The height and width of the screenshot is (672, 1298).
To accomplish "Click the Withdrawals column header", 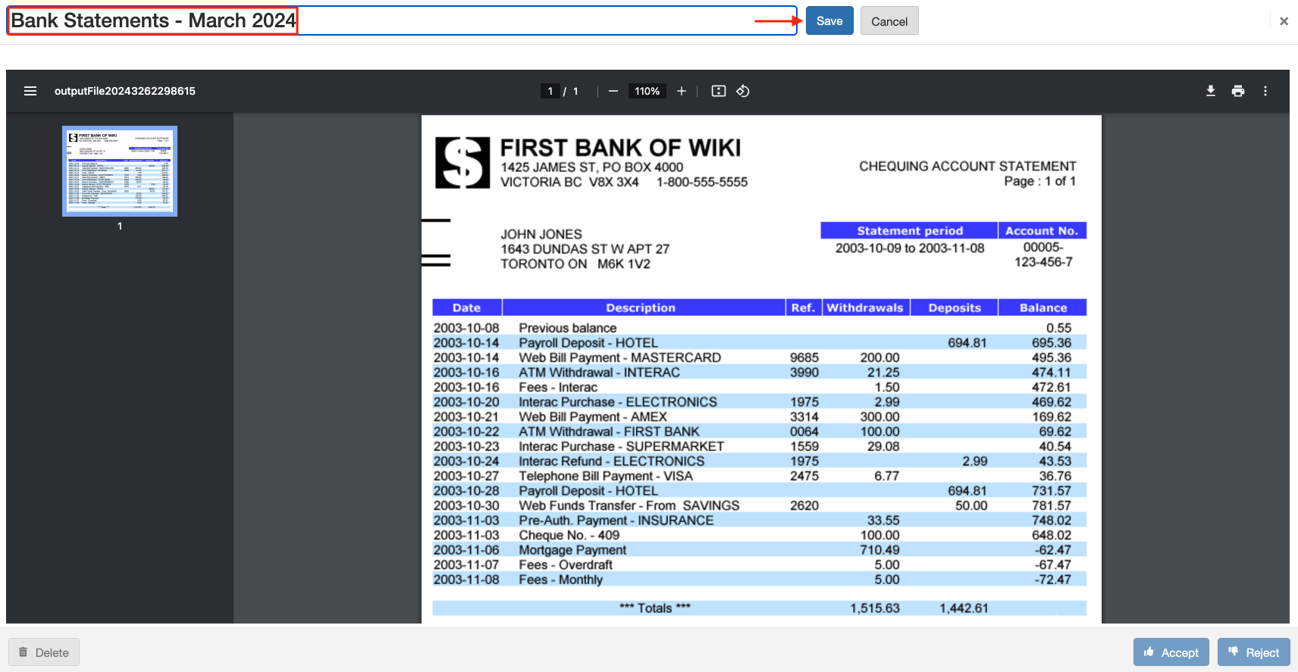I will (865, 308).
